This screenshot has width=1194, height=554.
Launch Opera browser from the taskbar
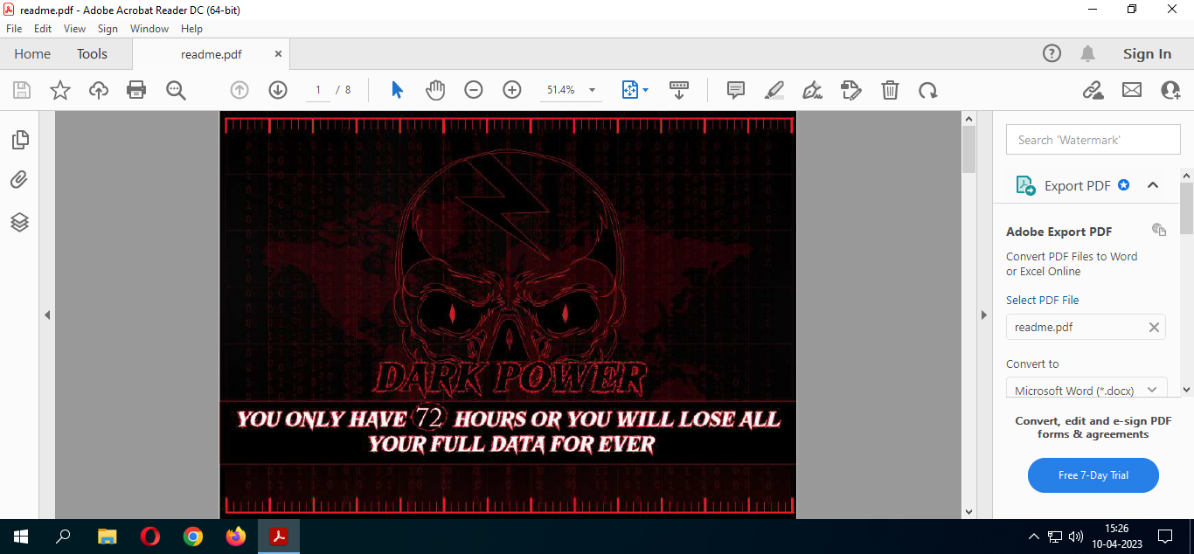coord(150,537)
